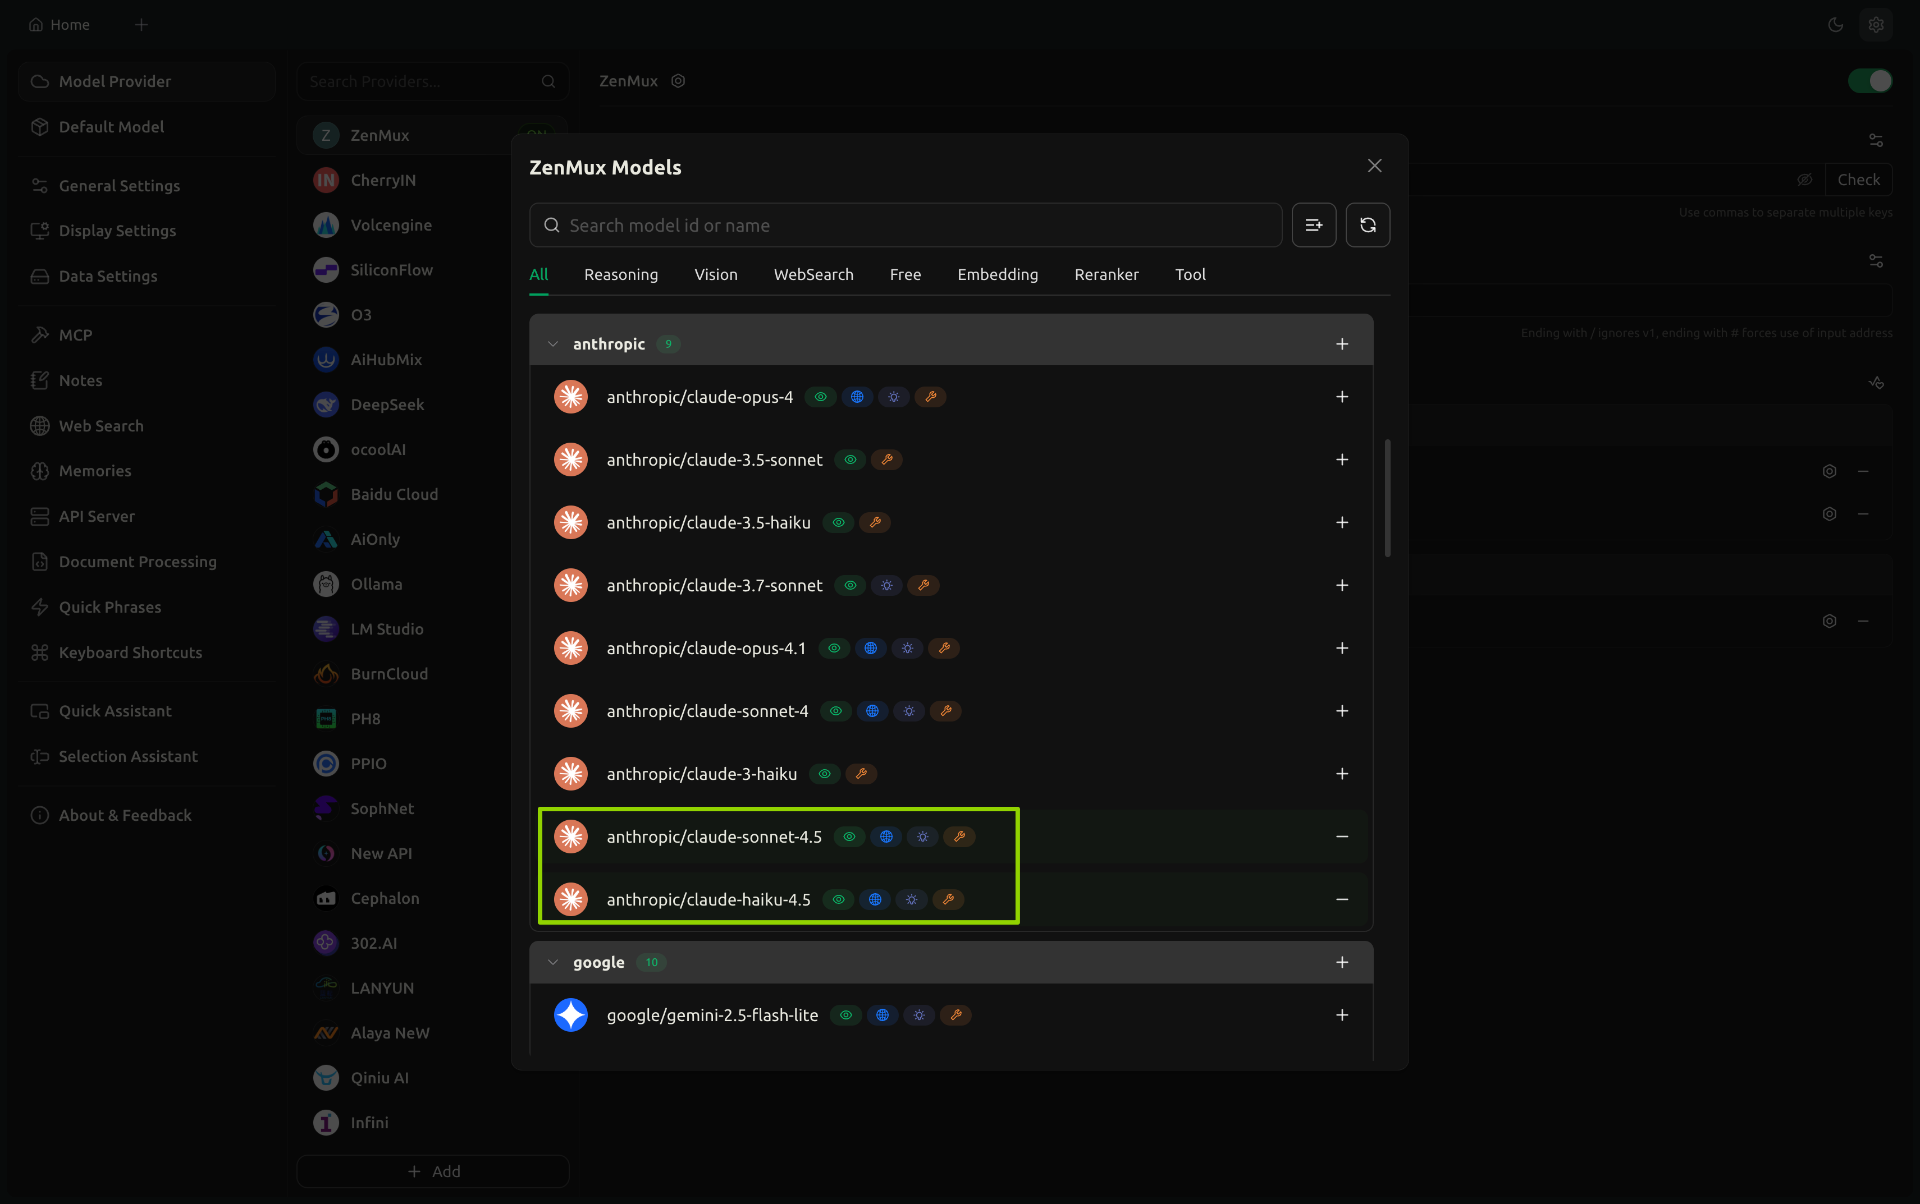Switch to Reasoning filter tab
This screenshot has height=1204, width=1920.
620,274
